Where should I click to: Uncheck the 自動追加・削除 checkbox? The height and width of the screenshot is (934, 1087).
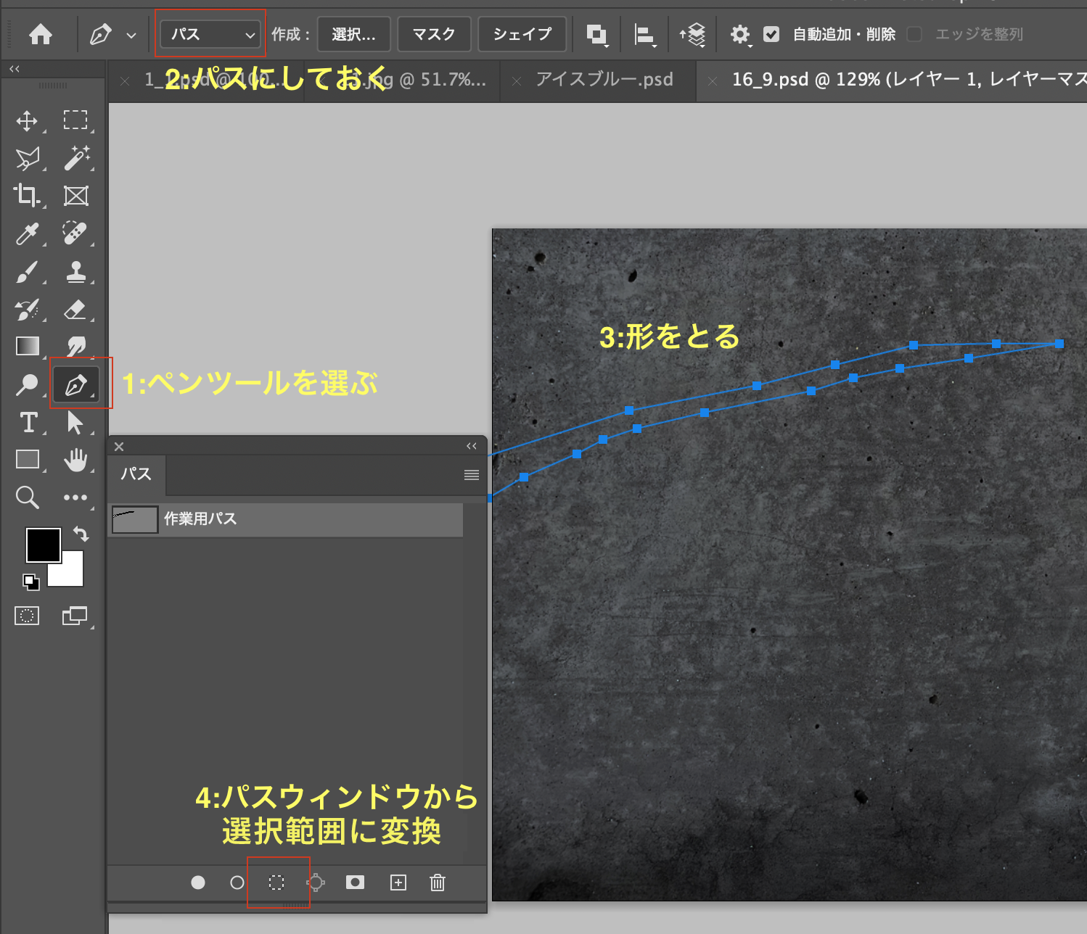[x=771, y=34]
